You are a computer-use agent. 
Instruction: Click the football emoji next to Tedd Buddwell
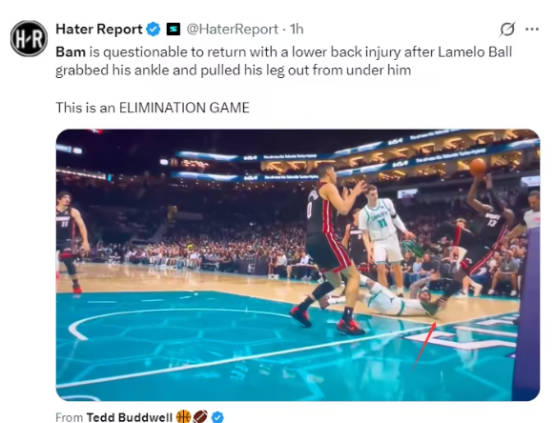pyautogui.click(x=200, y=416)
